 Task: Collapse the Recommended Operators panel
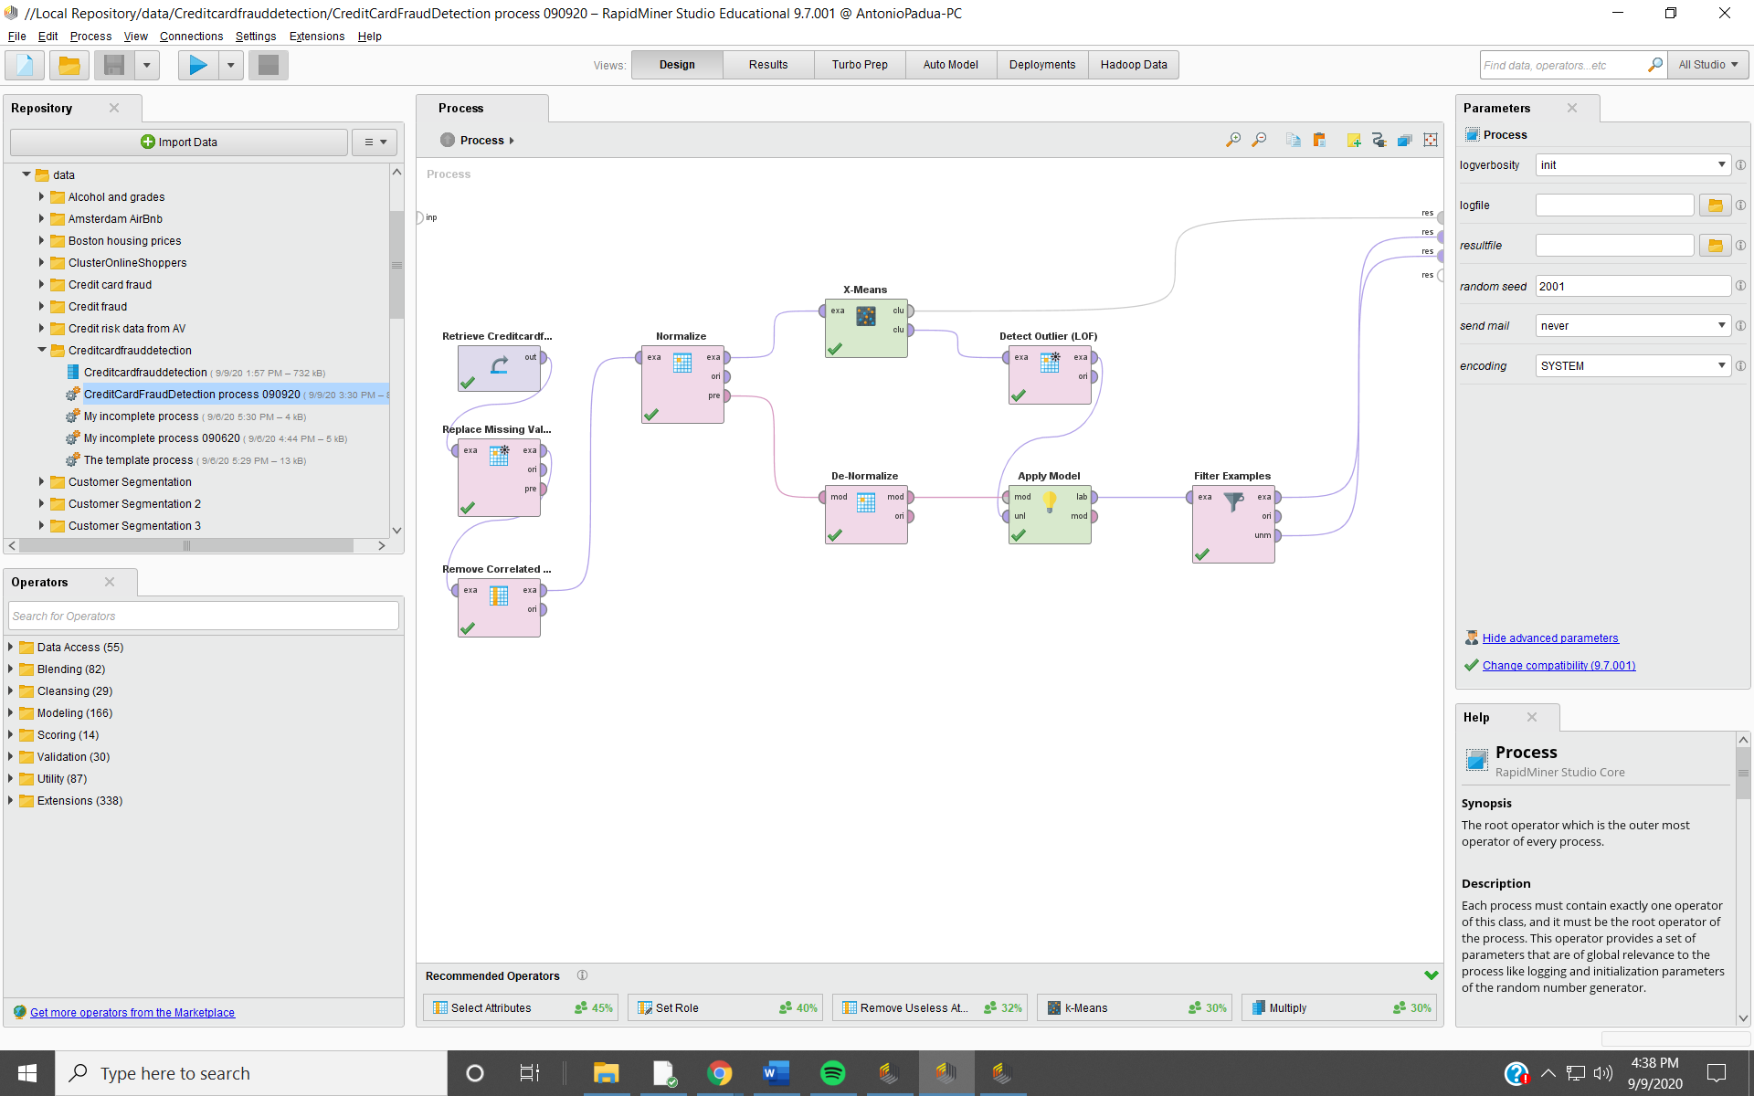1431,975
